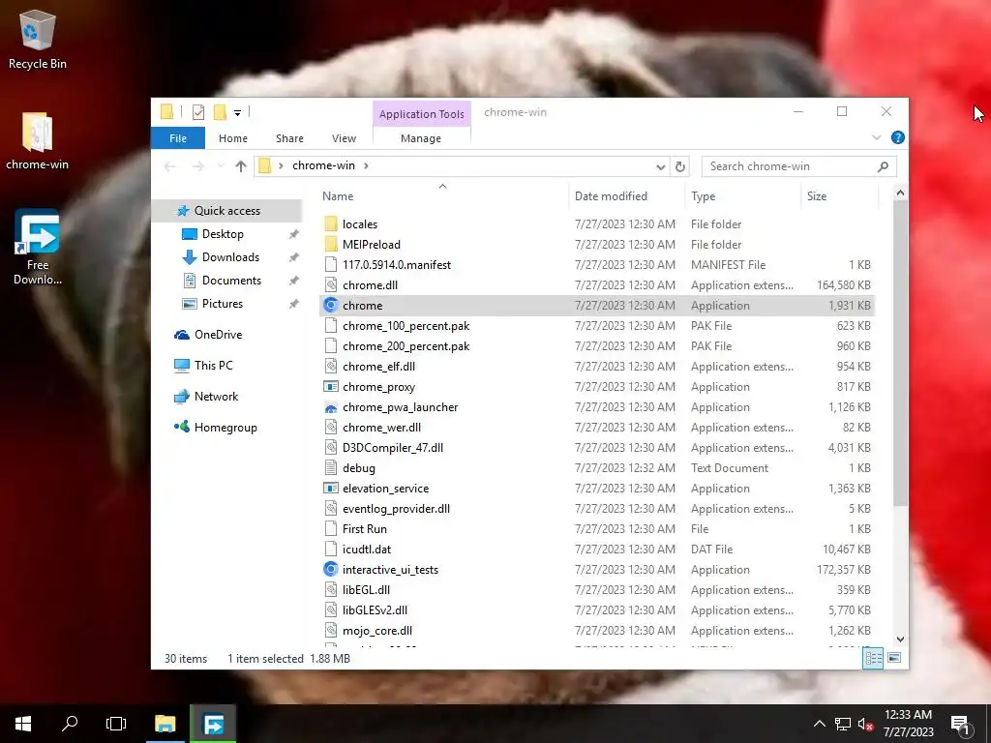
Task: Expand the ribbon with the chevron
Action: 876,137
